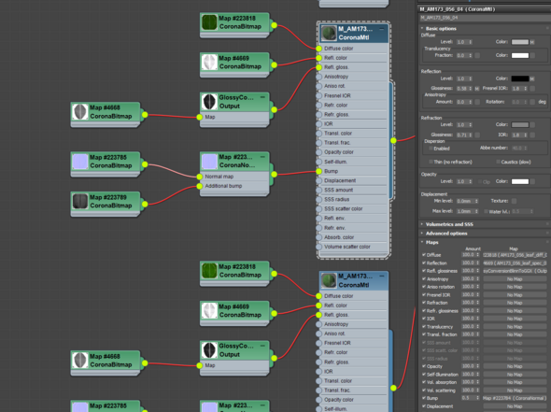Click the Diffuse color M map button
Image resolution: width=551 pixels, height=412 pixels.
pos(532,42)
